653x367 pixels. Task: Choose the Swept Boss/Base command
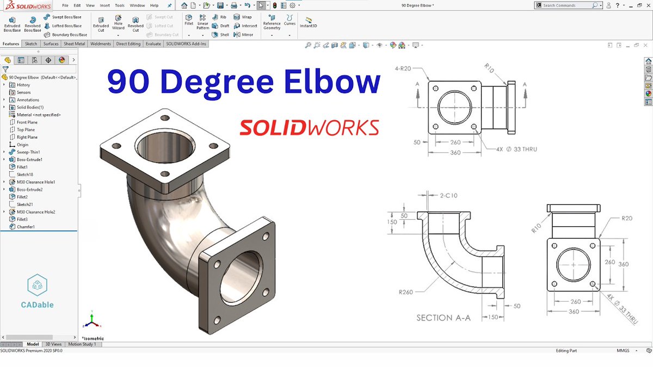coord(63,17)
